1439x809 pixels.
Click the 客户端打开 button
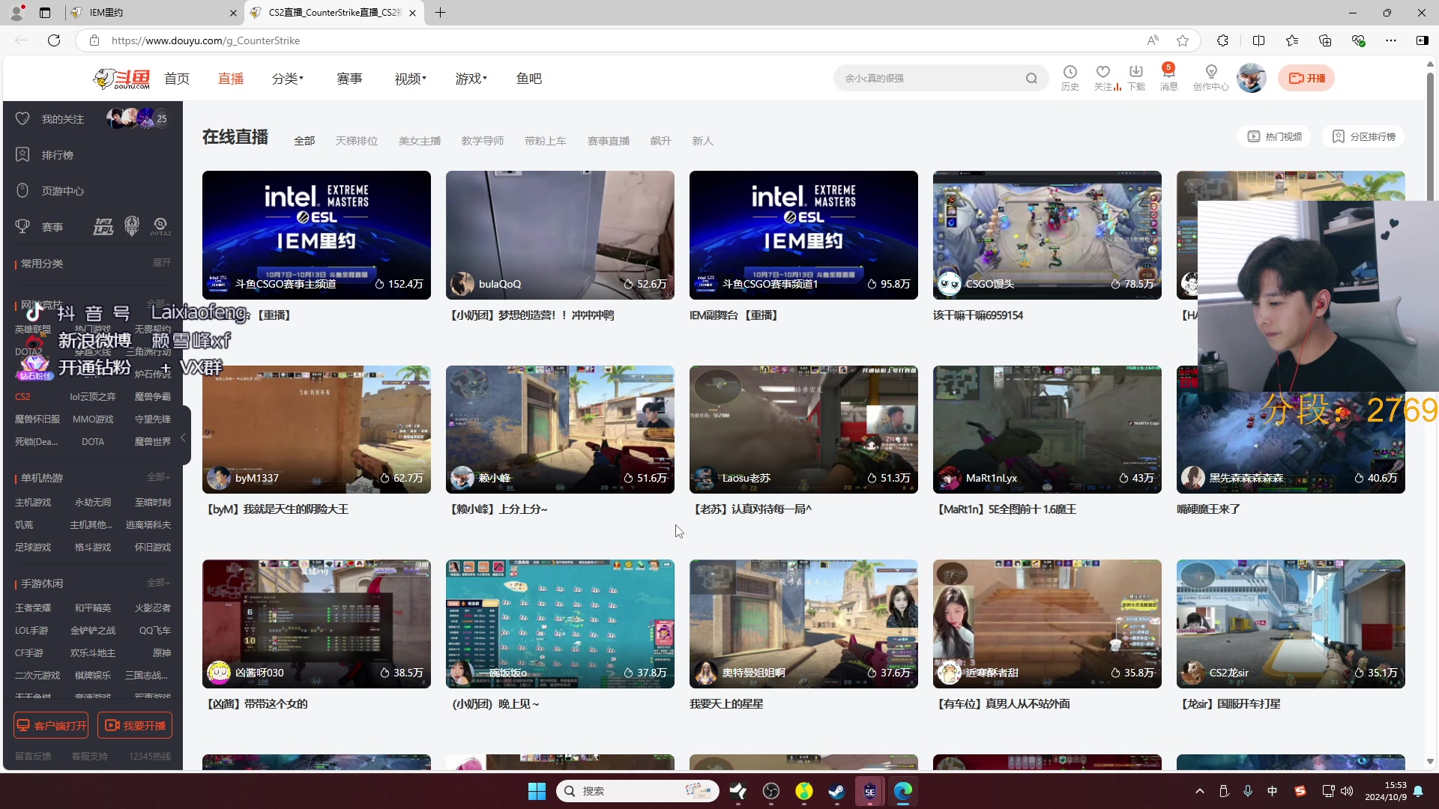[51, 725]
